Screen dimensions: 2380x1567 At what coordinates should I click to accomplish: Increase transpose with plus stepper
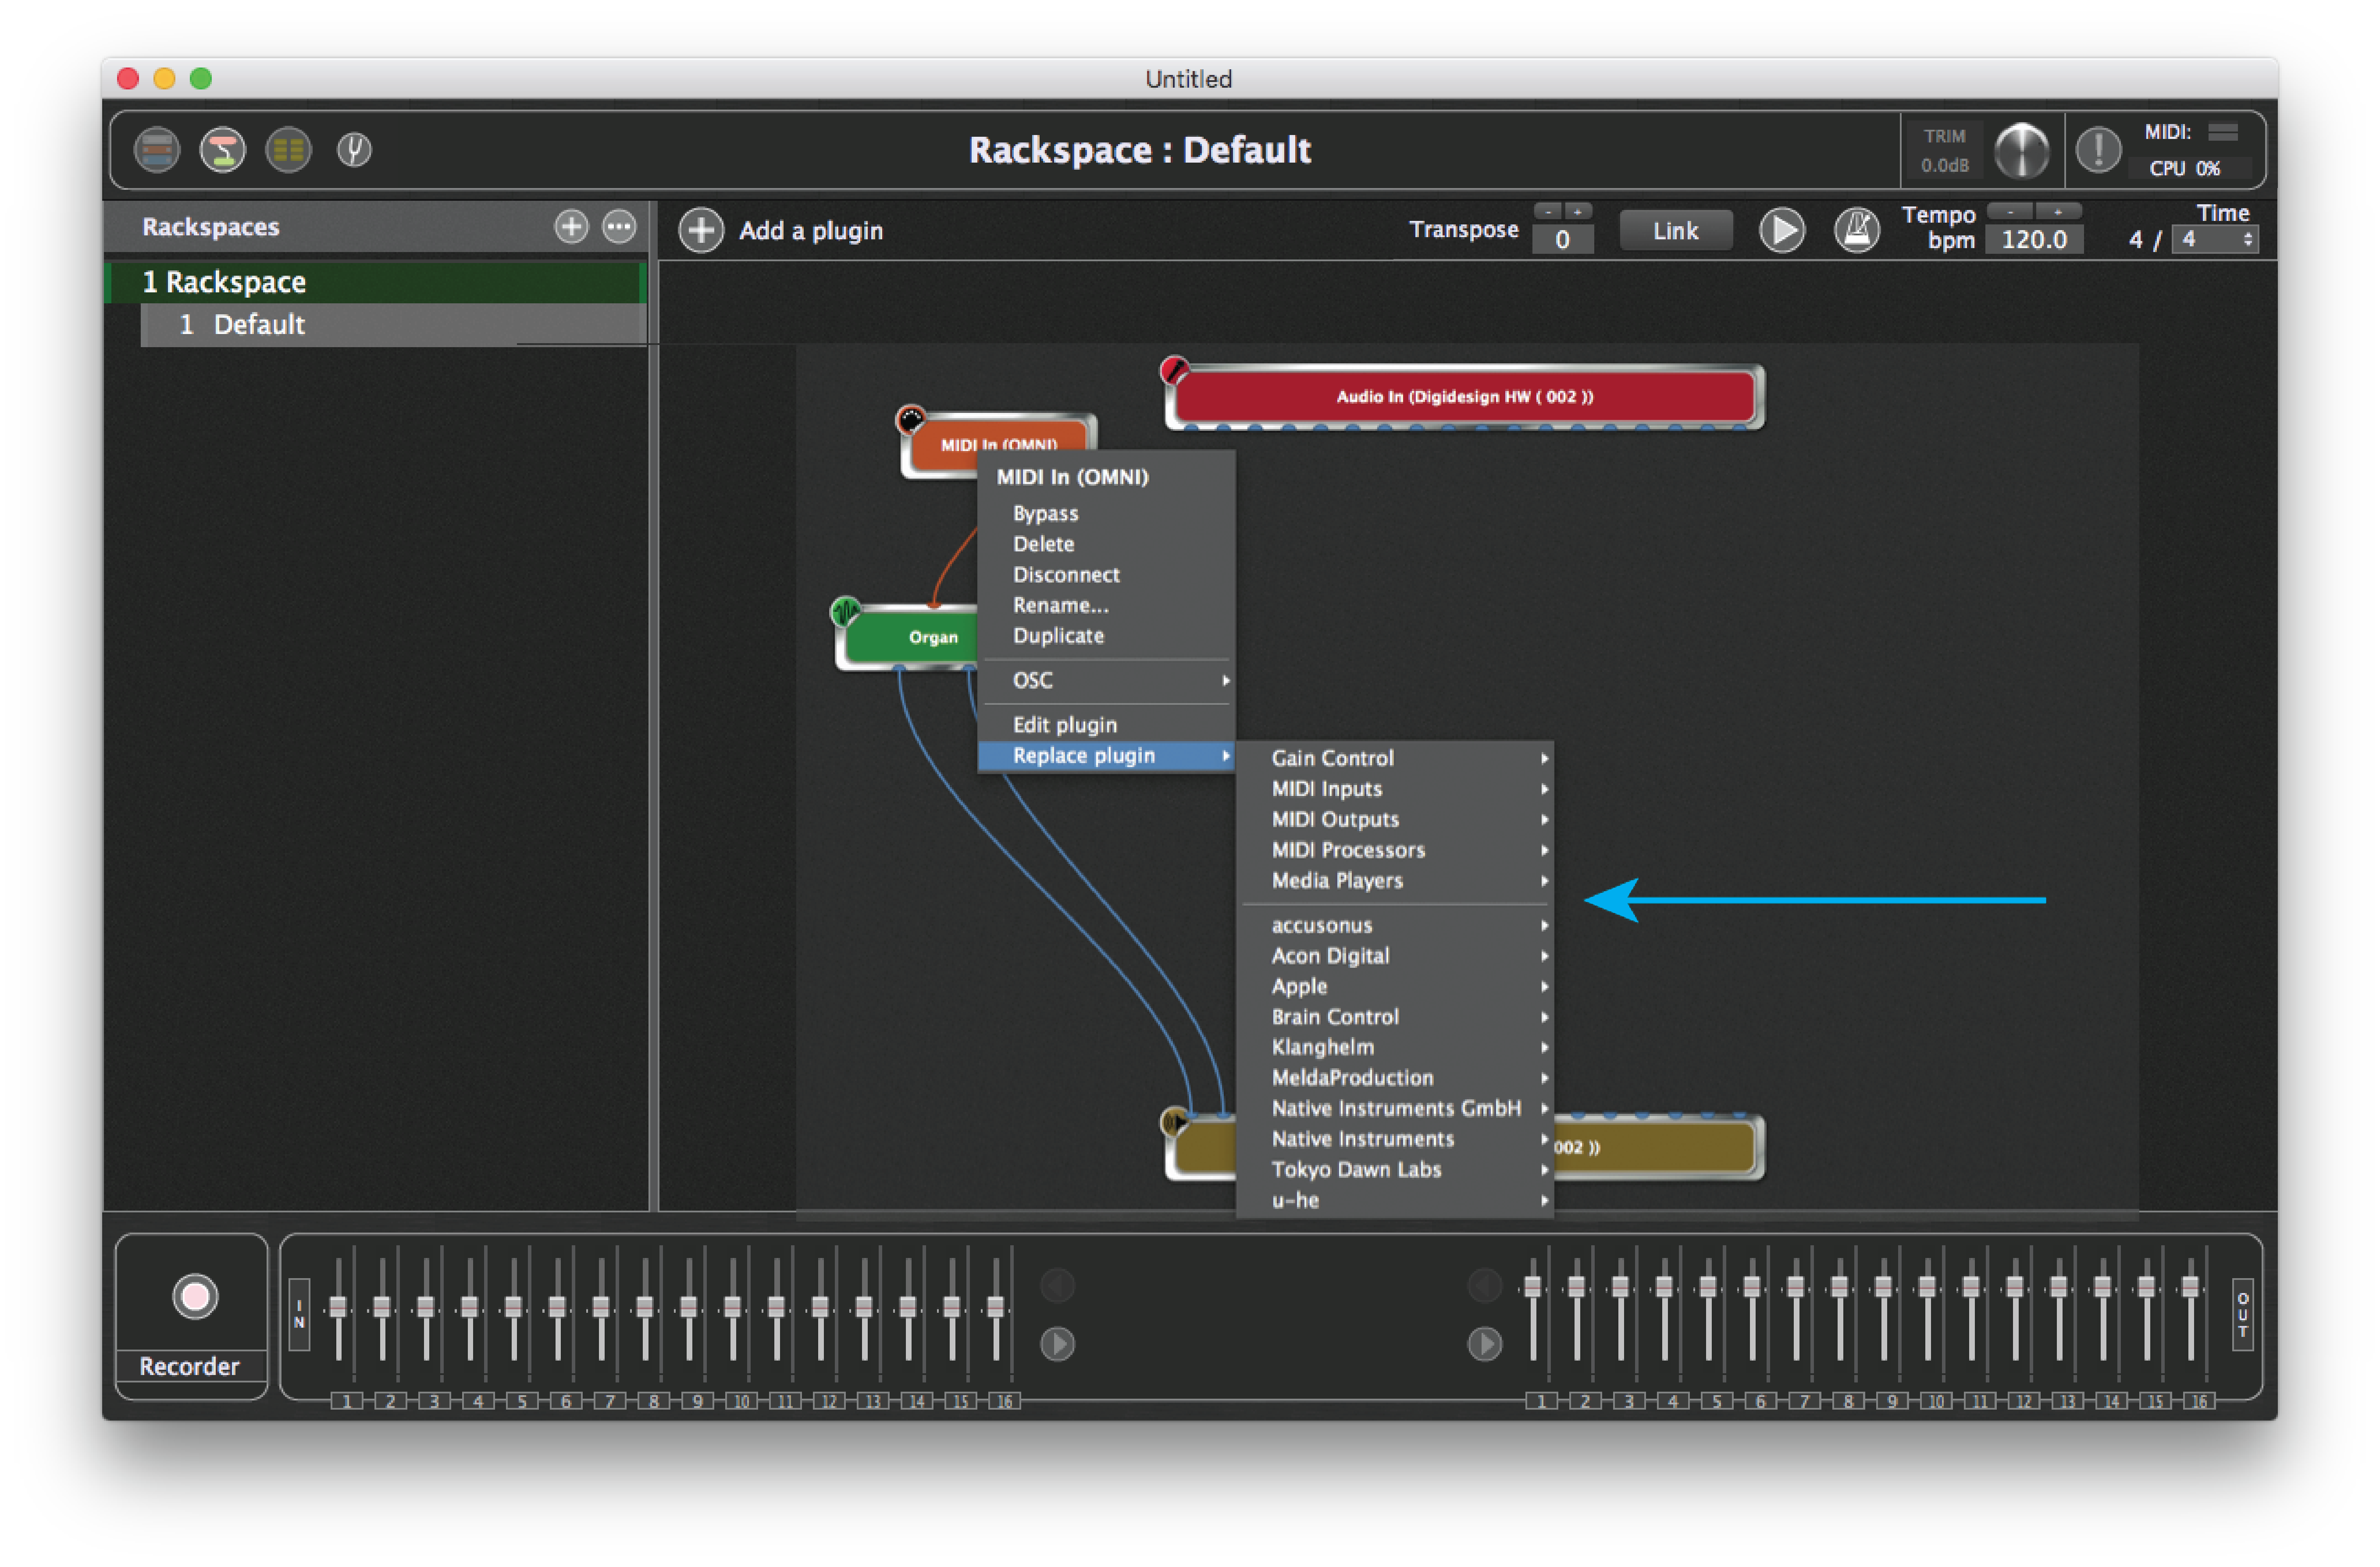pos(1578,211)
